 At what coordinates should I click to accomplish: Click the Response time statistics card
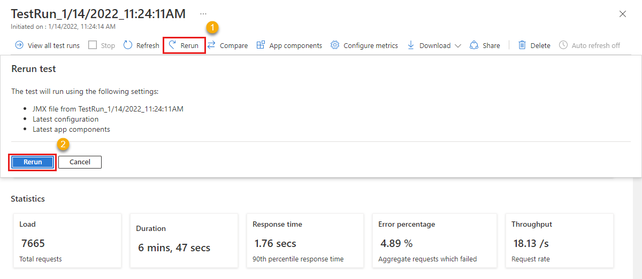pyautogui.click(x=305, y=241)
